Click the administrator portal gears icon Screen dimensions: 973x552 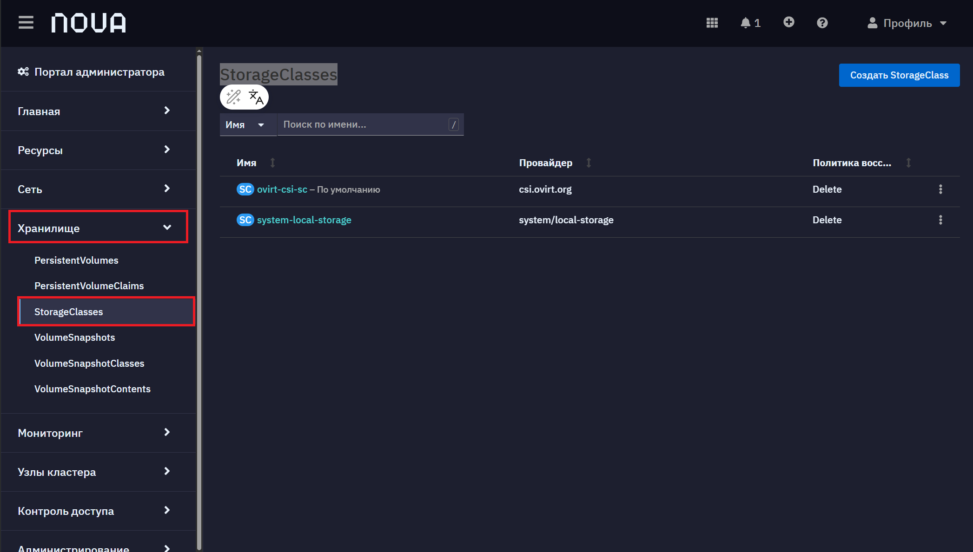[23, 71]
